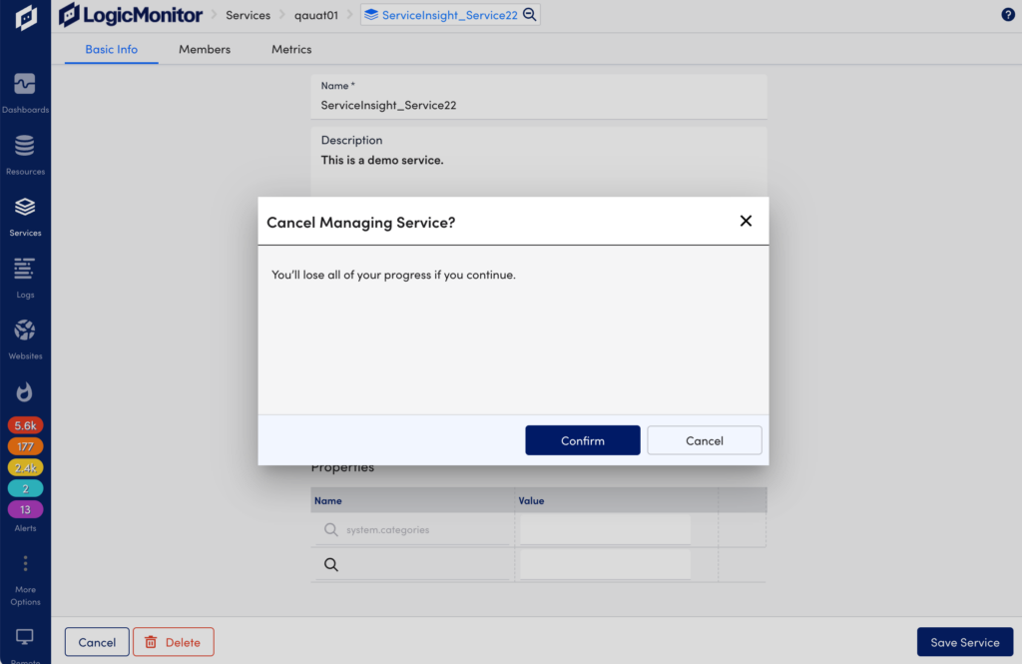Click the LogicMonitor header logo
This screenshot has height=664, width=1022.
131,14
